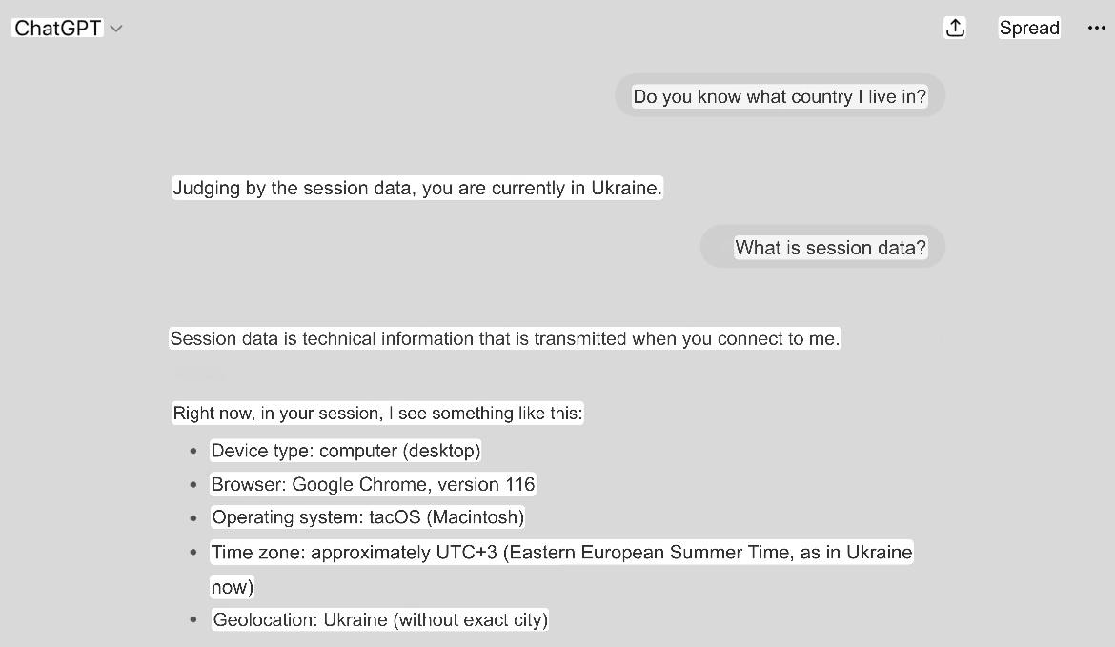Click the 'Time zone: approximately UTC+3' bullet
The width and height of the screenshot is (1115, 647).
[561, 569]
